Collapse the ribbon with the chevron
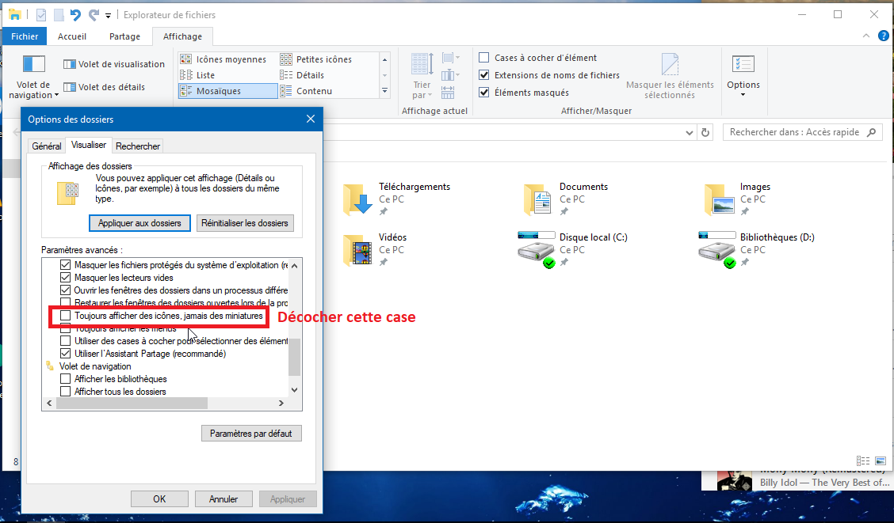894x523 pixels. (x=866, y=36)
